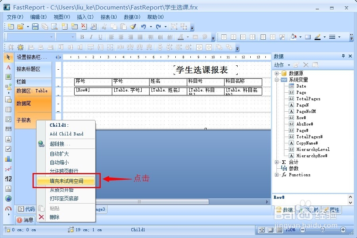
Task: Toggle underline text formatting
Action: 100,37
